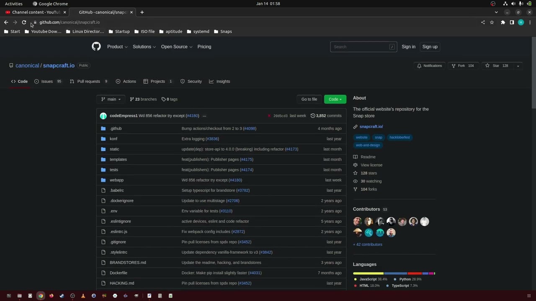Open Activities overview in top bar
This screenshot has height=301, width=536.
14,4
